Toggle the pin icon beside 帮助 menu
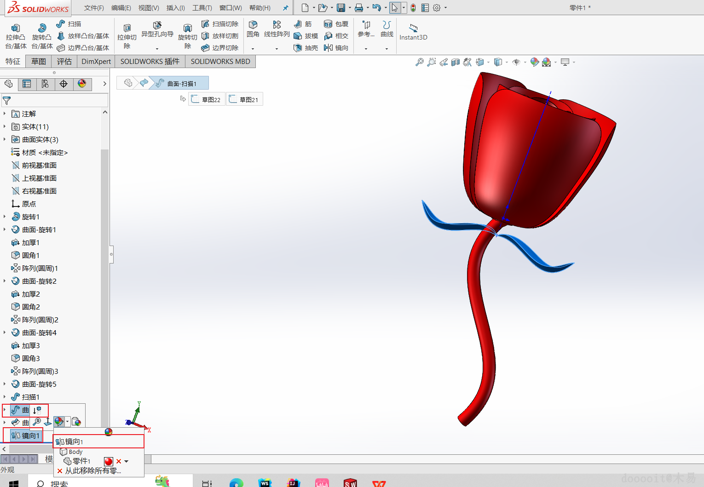The height and width of the screenshot is (487, 704). [x=285, y=8]
